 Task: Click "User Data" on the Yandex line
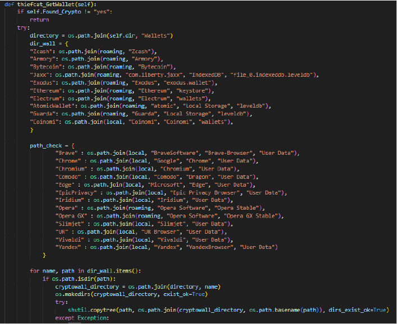[257, 247]
